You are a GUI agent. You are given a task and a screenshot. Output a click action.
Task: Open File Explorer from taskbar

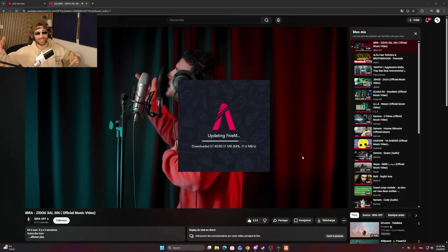tap(217, 248)
